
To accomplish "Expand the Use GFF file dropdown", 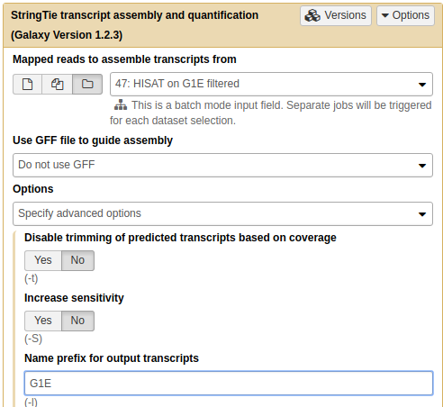I will (222, 165).
